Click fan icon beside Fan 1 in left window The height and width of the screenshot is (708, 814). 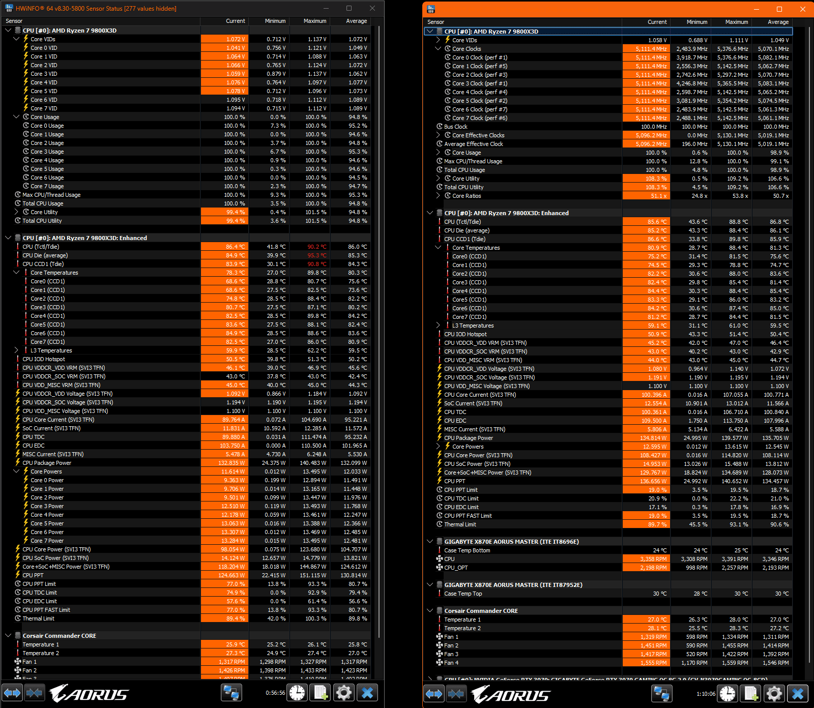pyautogui.click(x=18, y=662)
